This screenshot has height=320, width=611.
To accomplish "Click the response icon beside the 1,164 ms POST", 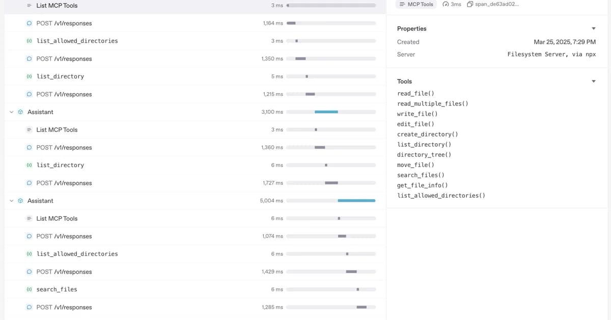I will pyautogui.click(x=30, y=23).
